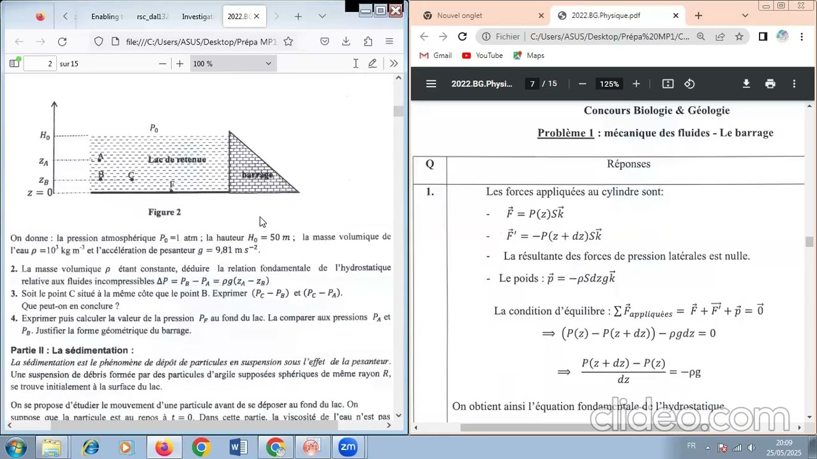Go back in Firefox
Viewport: 817px width, 459px height.
tap(19, 41)
